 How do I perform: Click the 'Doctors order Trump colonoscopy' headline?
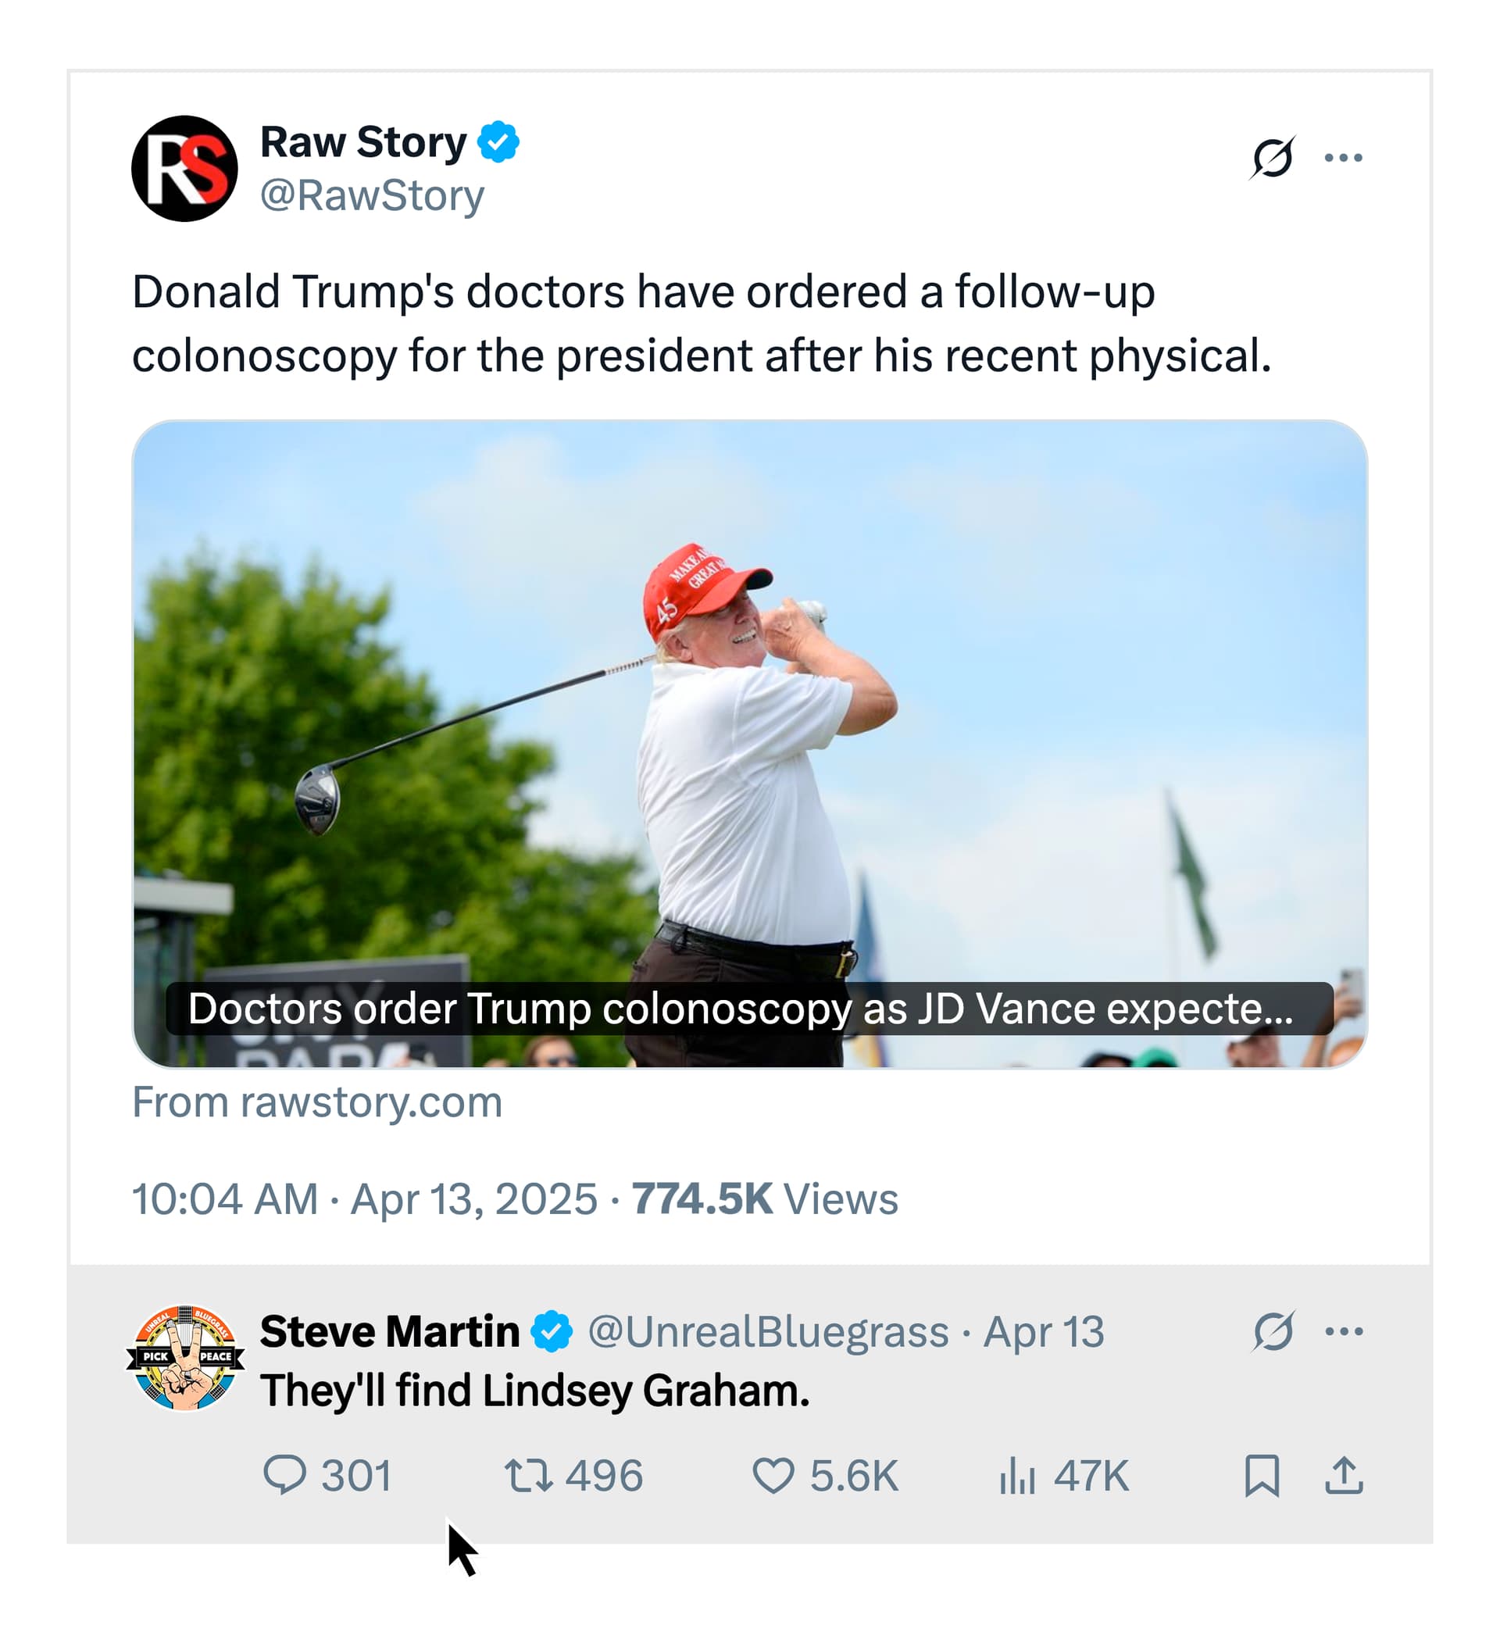(x=741, y=1009)
